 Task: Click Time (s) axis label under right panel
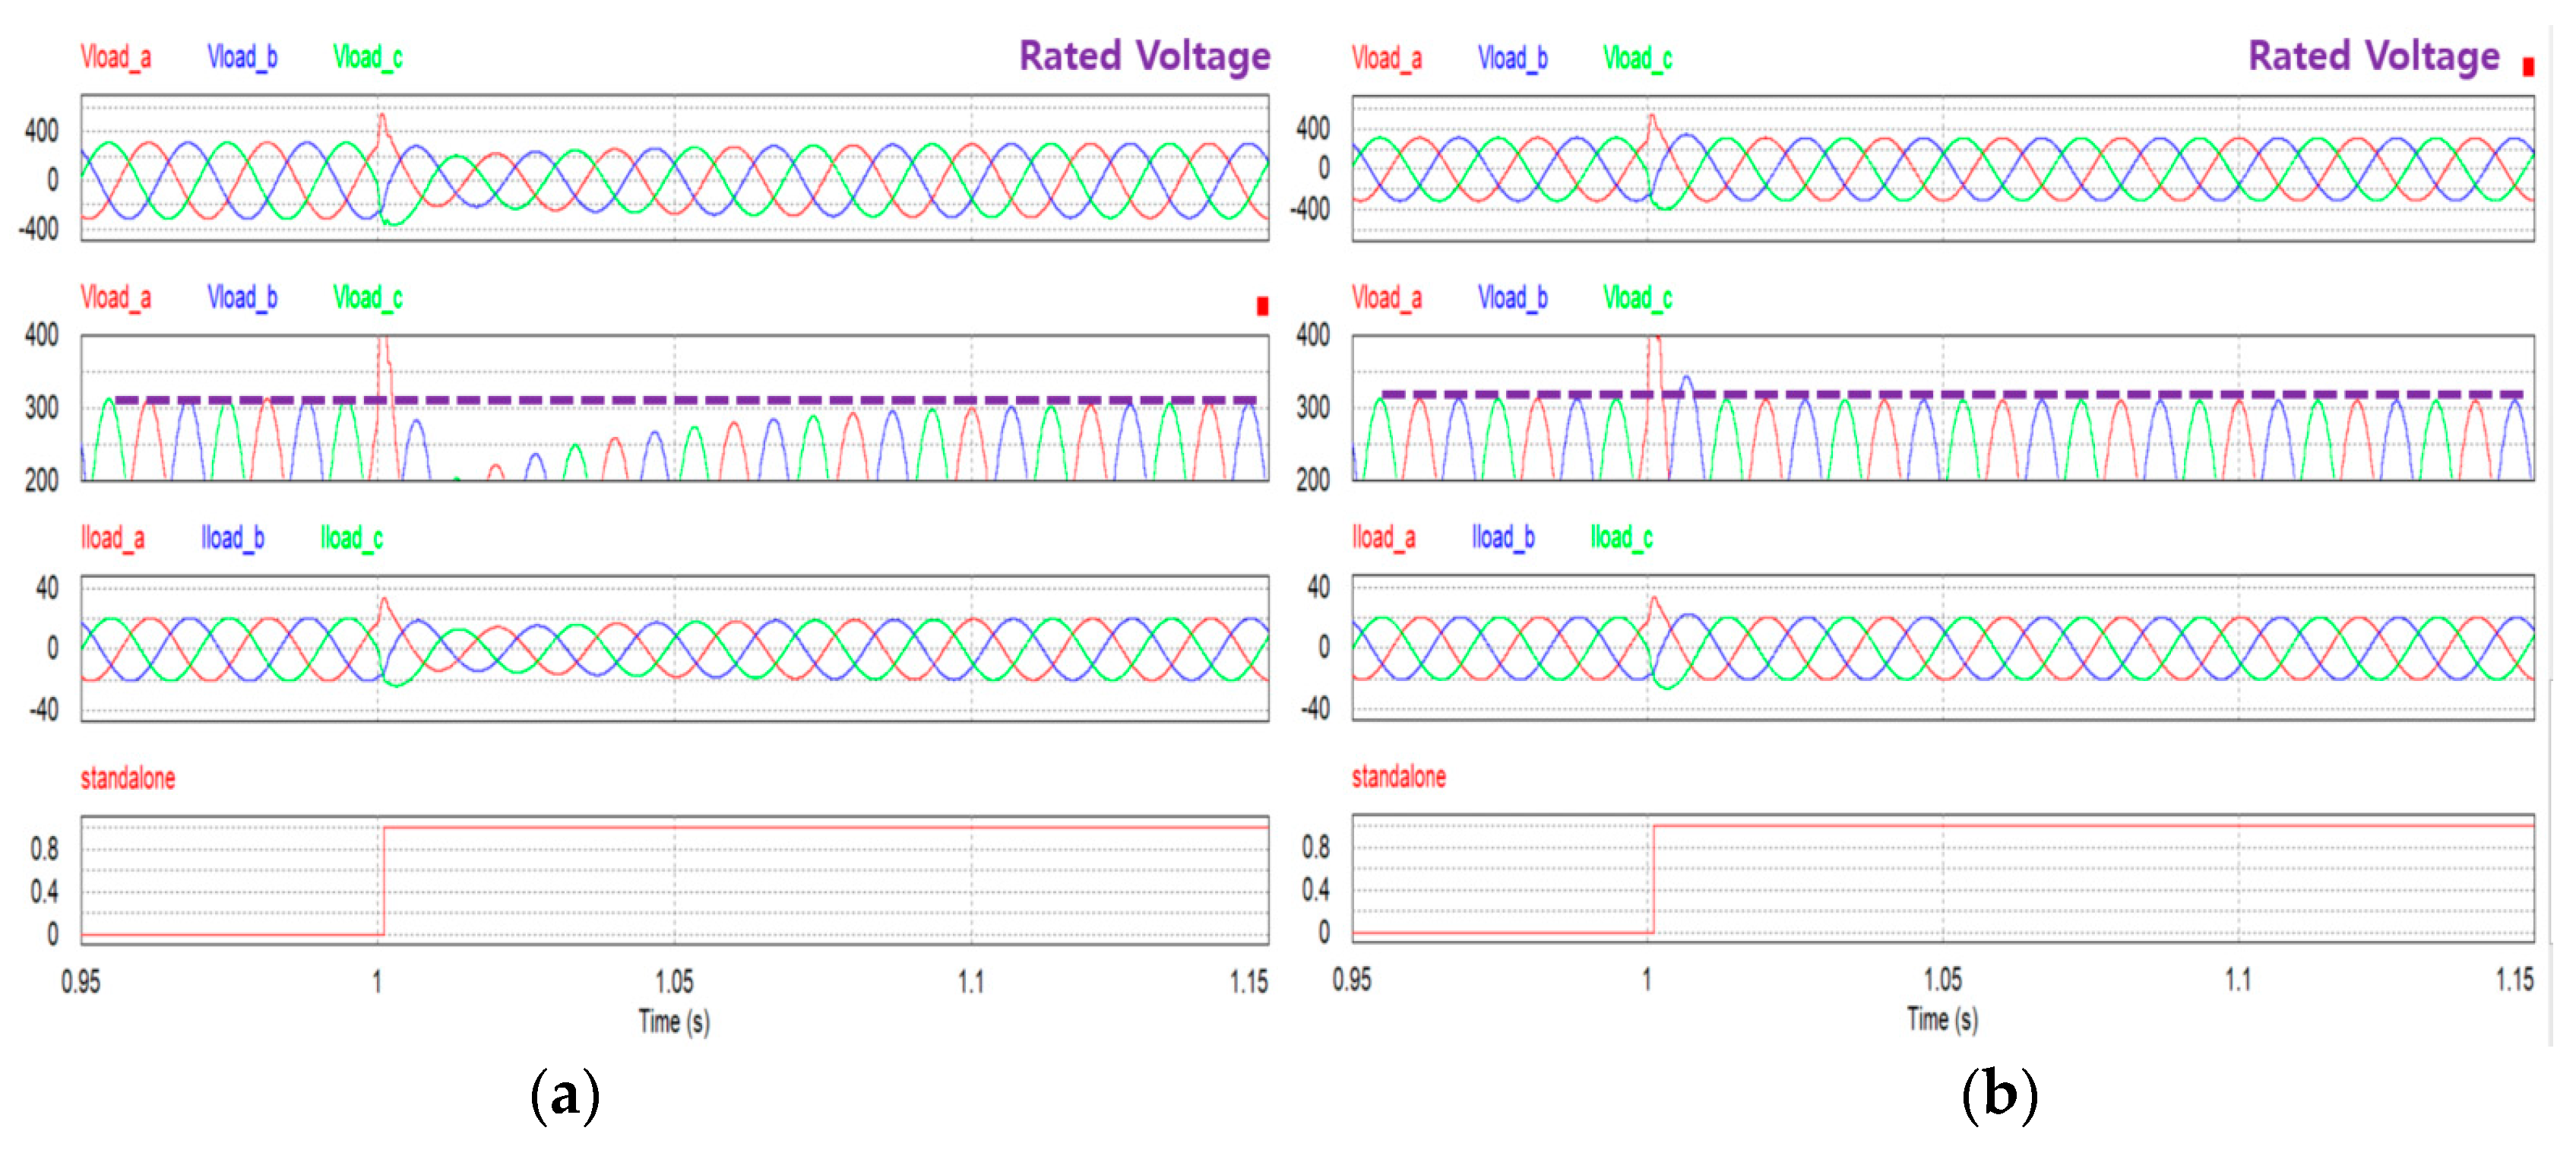(x=1942, y=1019)
